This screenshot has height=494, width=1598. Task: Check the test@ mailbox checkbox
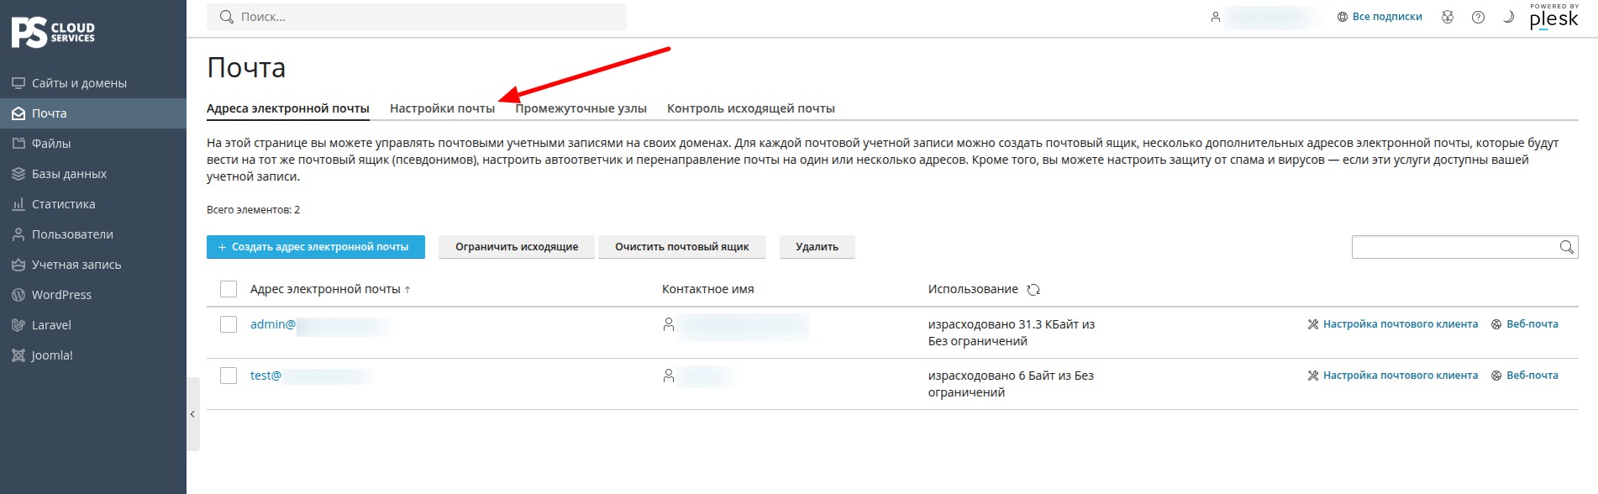[229, 376]
